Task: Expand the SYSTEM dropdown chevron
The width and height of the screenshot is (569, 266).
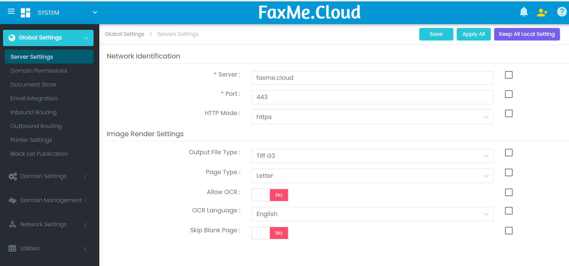Action: pos(95,12)
